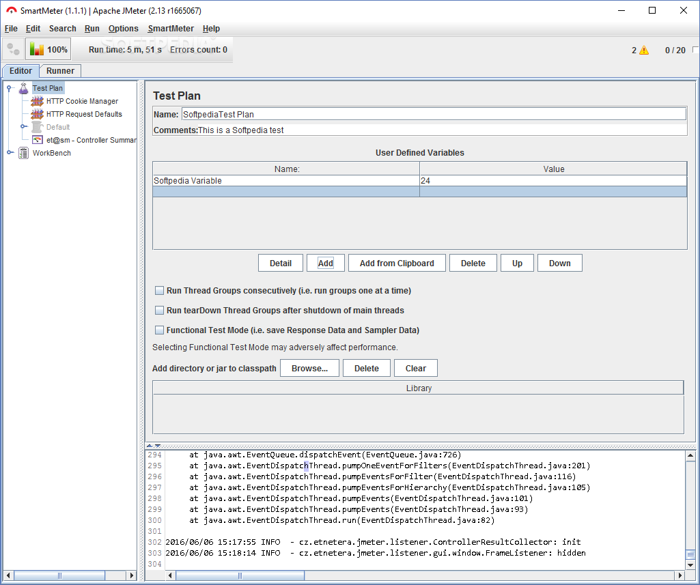The height and width of the screenshot is (585, 700).
Task: Toggle the small checkbox next to 0 / 20
Action: pos(695,50)
